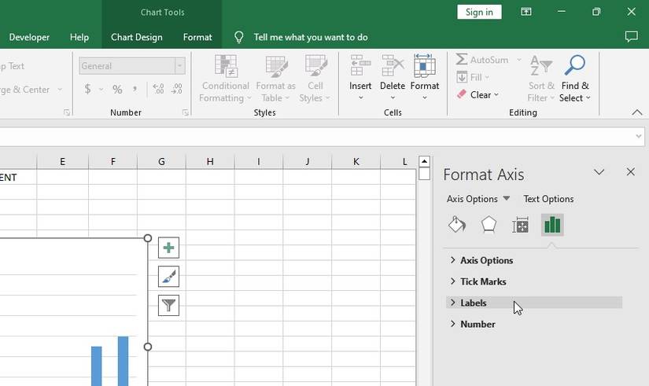Open the Fill & Line paint bucket tab

(457, 225)
